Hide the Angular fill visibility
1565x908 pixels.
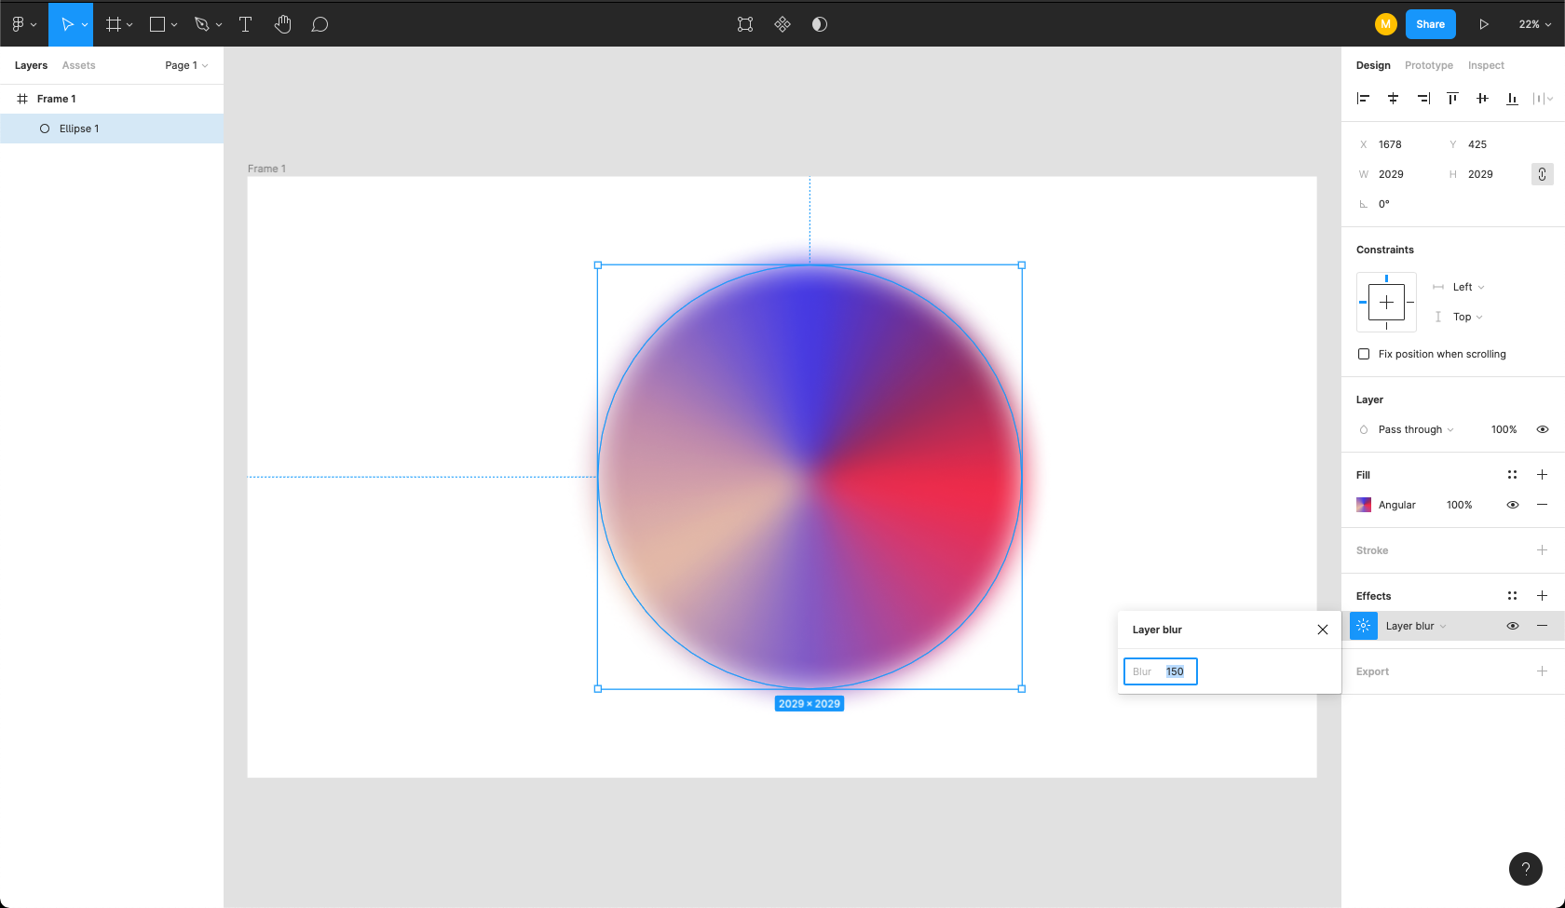[1513, 505]
